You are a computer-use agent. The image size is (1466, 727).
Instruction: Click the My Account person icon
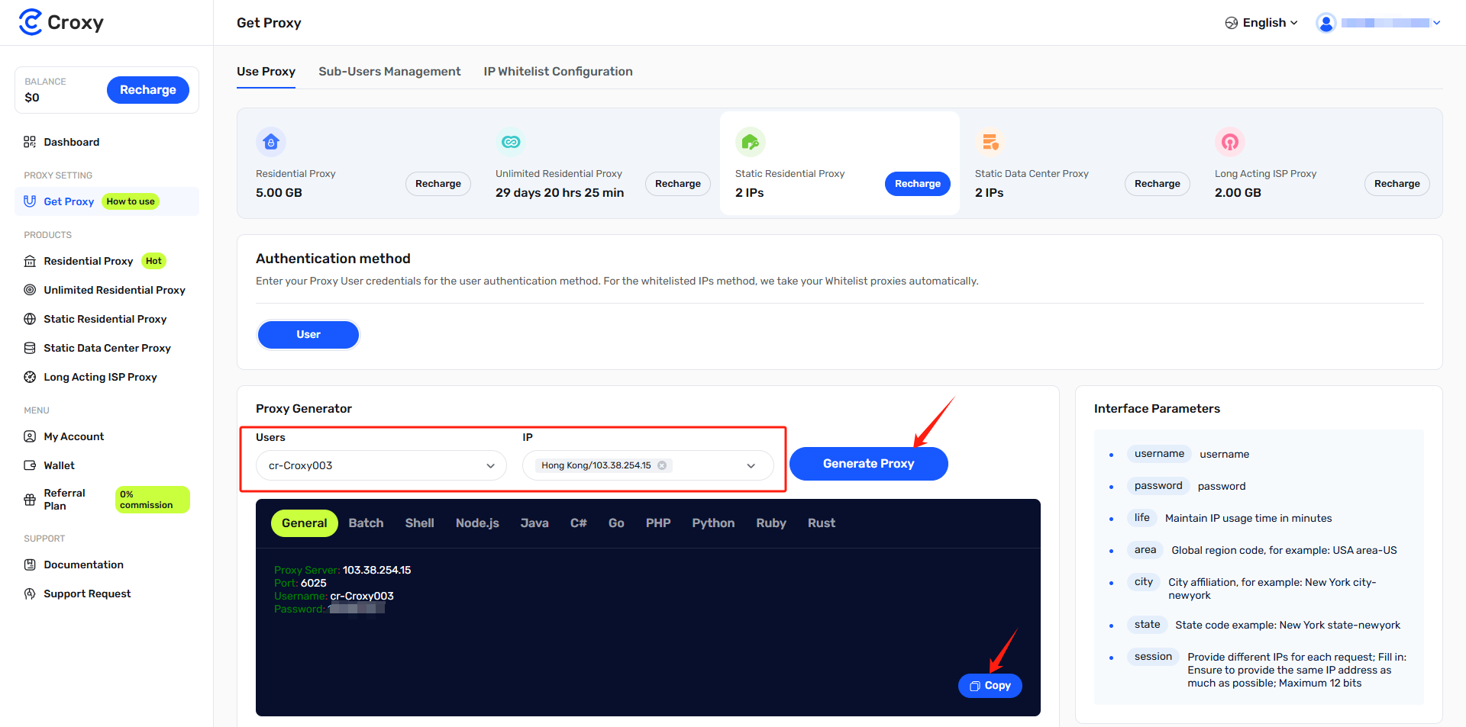coord(30,436)
